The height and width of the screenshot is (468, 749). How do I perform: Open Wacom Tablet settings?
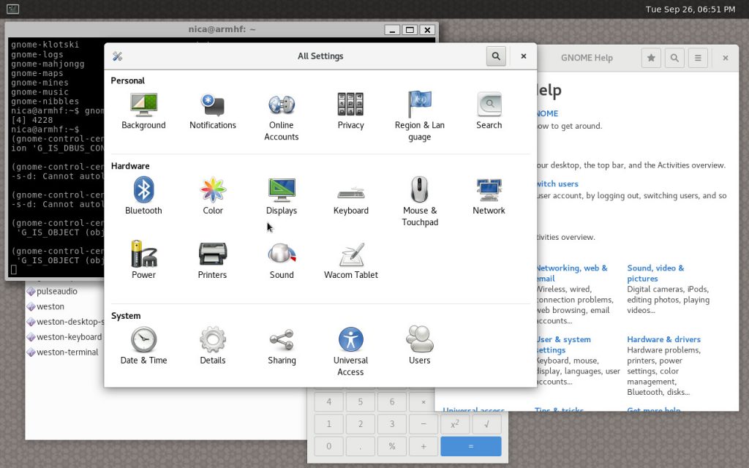coord(350,260)
